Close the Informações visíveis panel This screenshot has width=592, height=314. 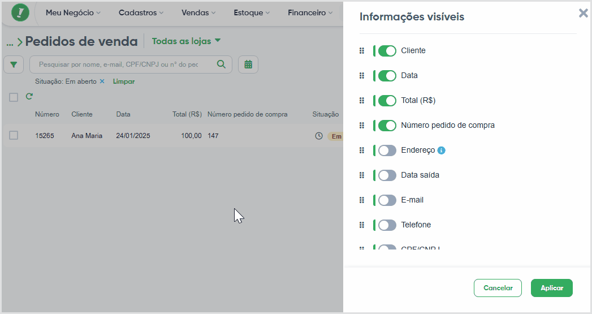[x=584, y=14]
